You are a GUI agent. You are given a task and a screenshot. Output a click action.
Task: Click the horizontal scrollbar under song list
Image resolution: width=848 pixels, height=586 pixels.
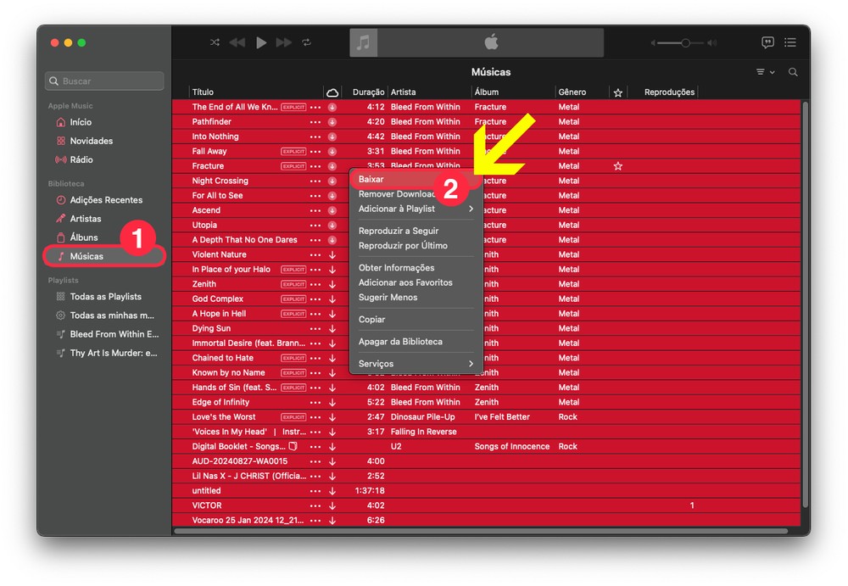[481, 532]
